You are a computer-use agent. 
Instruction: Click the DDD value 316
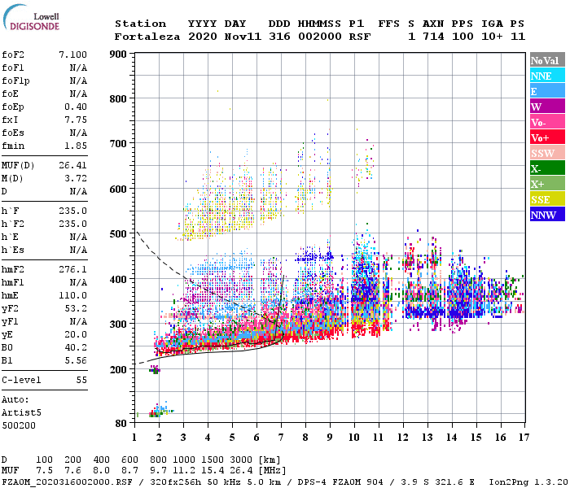279,37
